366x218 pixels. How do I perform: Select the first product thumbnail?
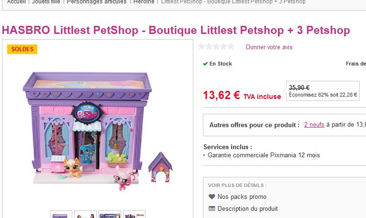(61, 214)
